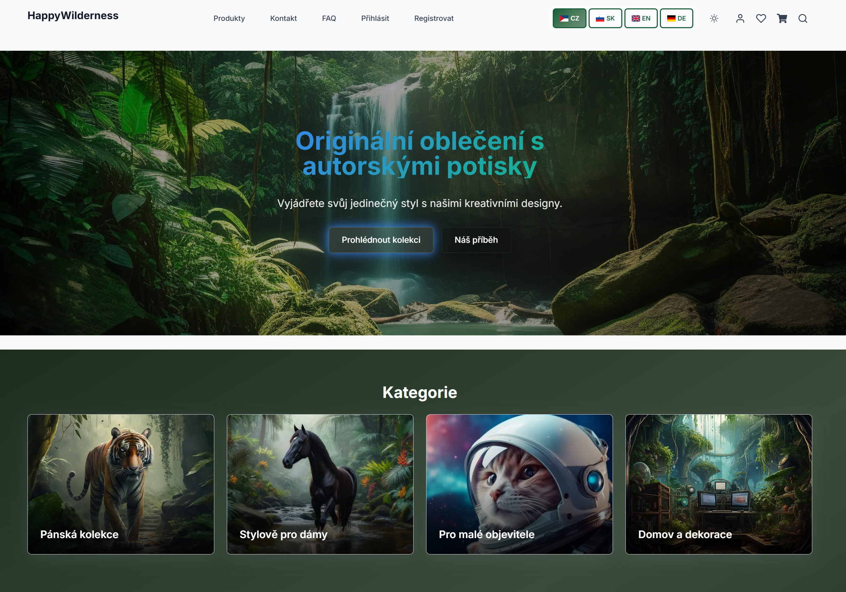Open the Kontakt page
The image size is (846, 592).
[284, 18]
